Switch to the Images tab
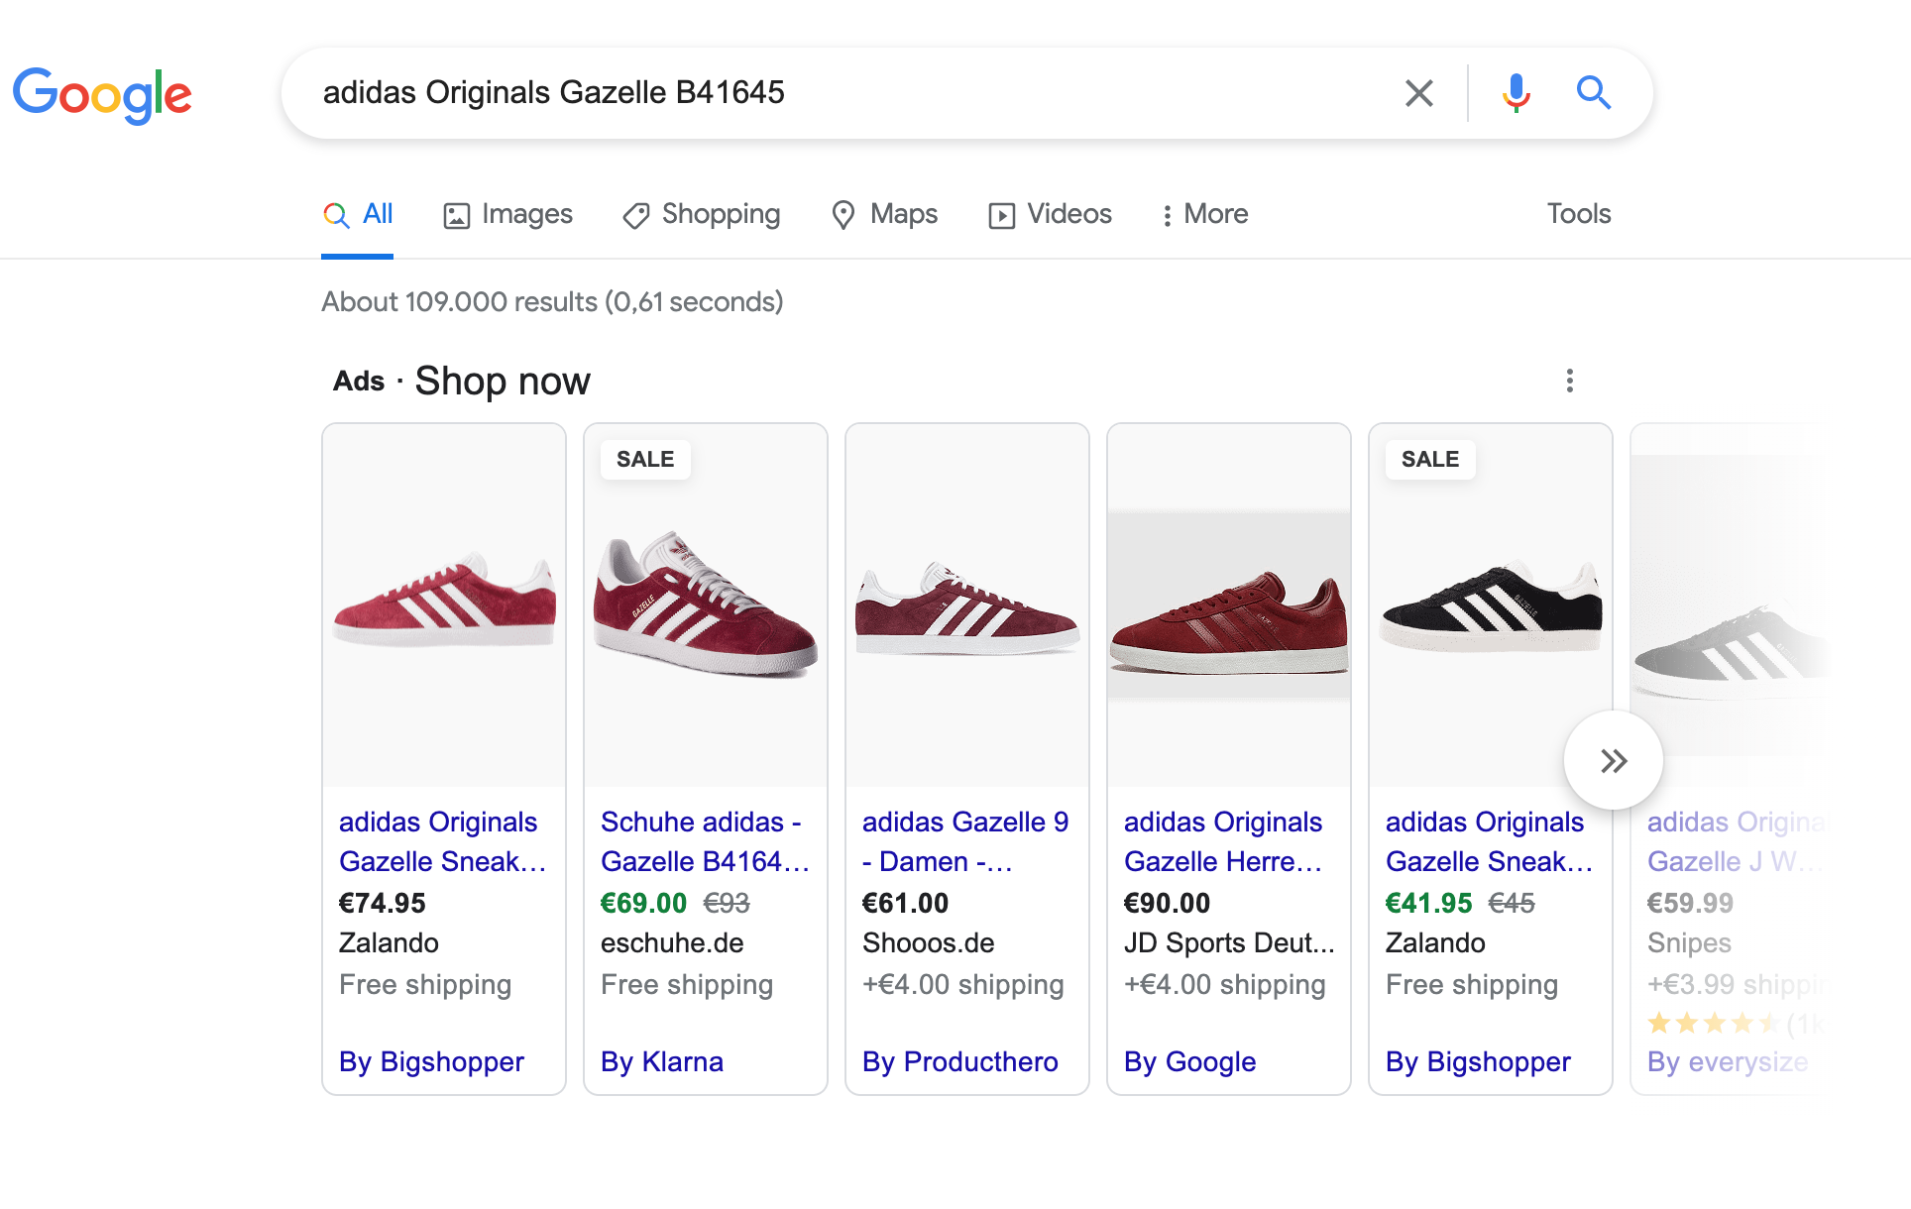Viewport: 1911px width, 1209px height. click(507, 214)
